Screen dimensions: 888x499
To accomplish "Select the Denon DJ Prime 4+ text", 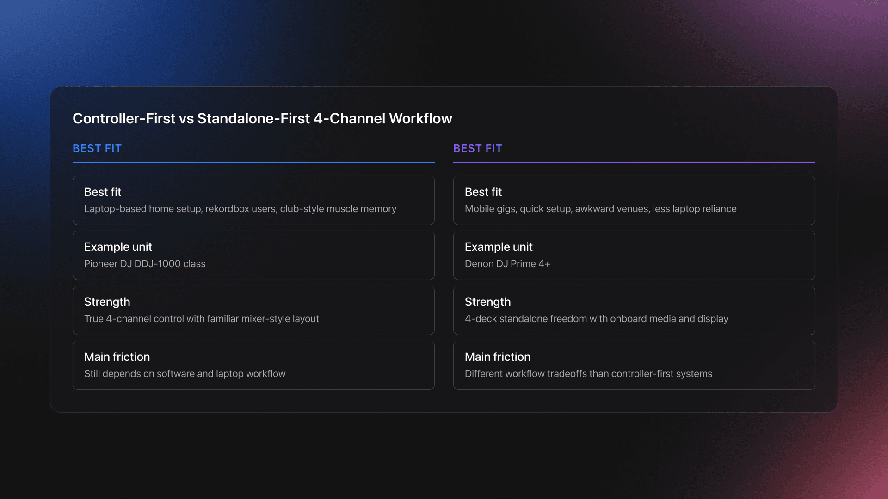I will (x=507, y=264).
